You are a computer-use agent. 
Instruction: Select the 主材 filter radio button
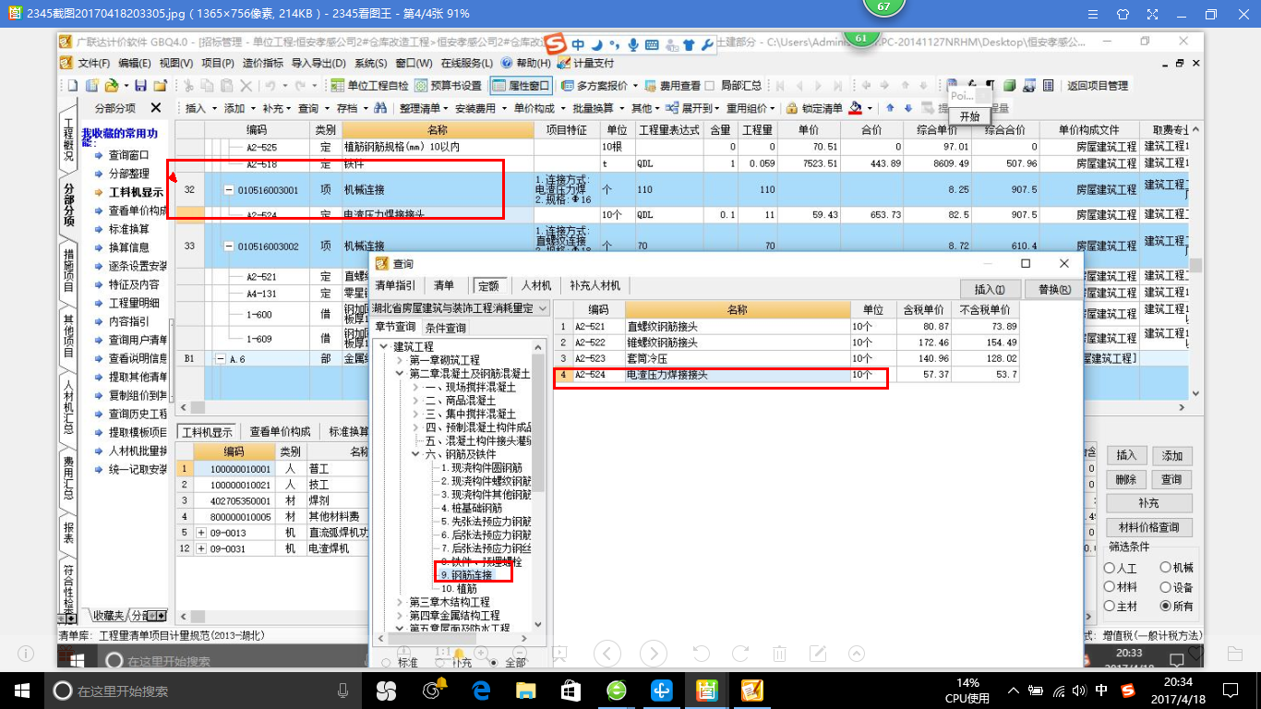(1109, 607)
